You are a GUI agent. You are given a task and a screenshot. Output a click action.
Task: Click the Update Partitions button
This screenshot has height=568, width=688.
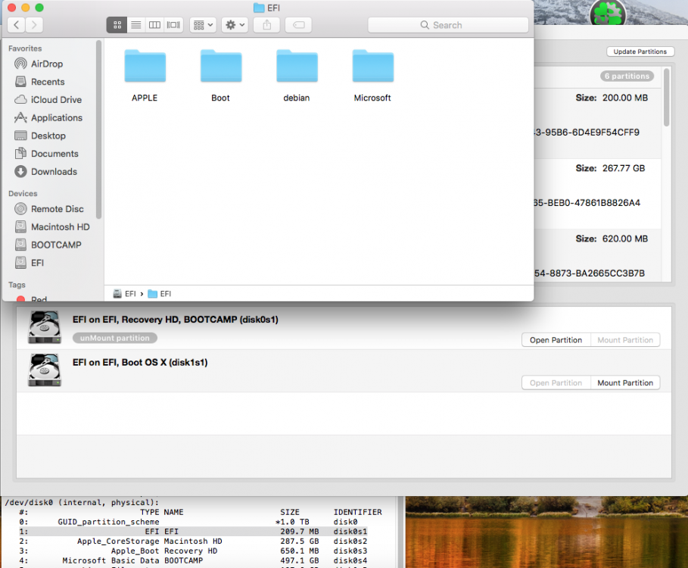tap(640, 51)
